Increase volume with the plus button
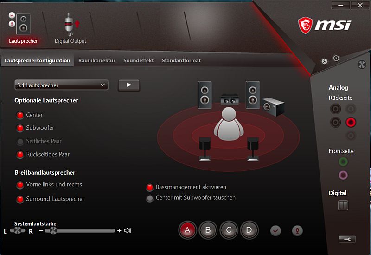The height and width of the screenshot is (255, 371). point(119,230)
